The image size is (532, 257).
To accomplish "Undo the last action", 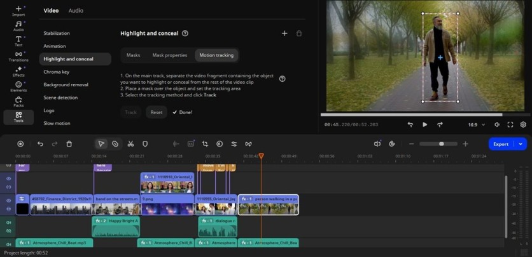I will [40, 144].
